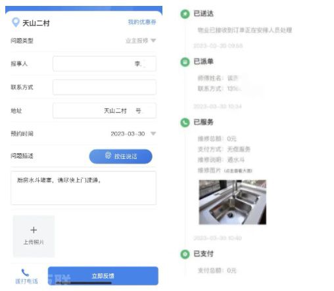
Task: Click the 维修图片 label
Action: pyautogui.click(x=209, y=170)
